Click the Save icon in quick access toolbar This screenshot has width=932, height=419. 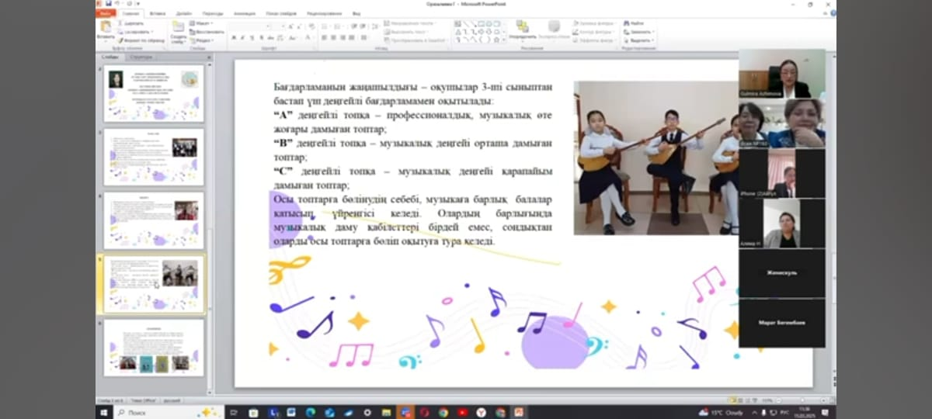(110, 5)
